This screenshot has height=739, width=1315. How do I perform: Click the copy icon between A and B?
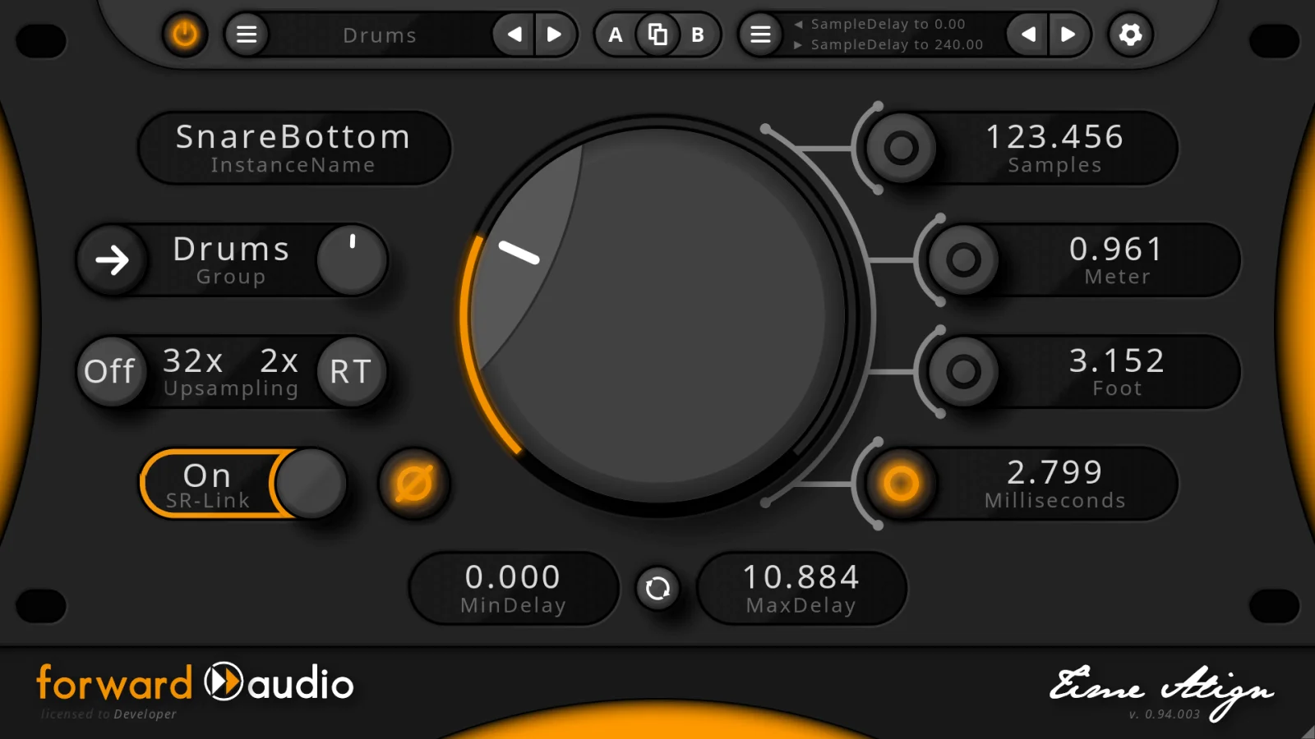657,34
